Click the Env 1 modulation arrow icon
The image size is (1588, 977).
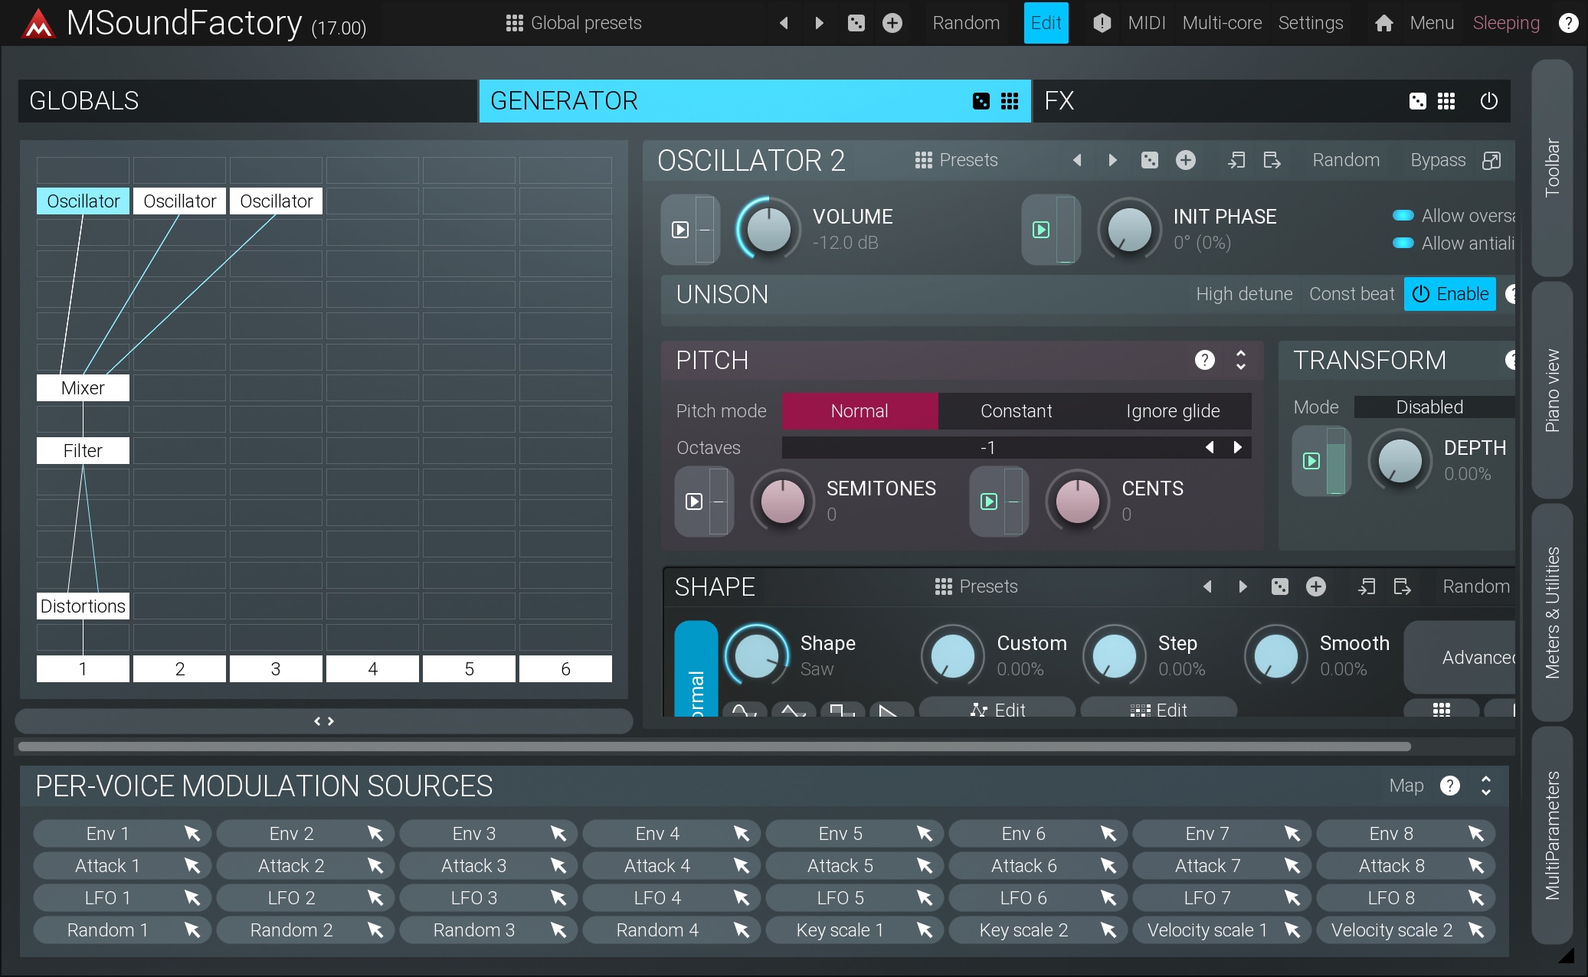192,834
